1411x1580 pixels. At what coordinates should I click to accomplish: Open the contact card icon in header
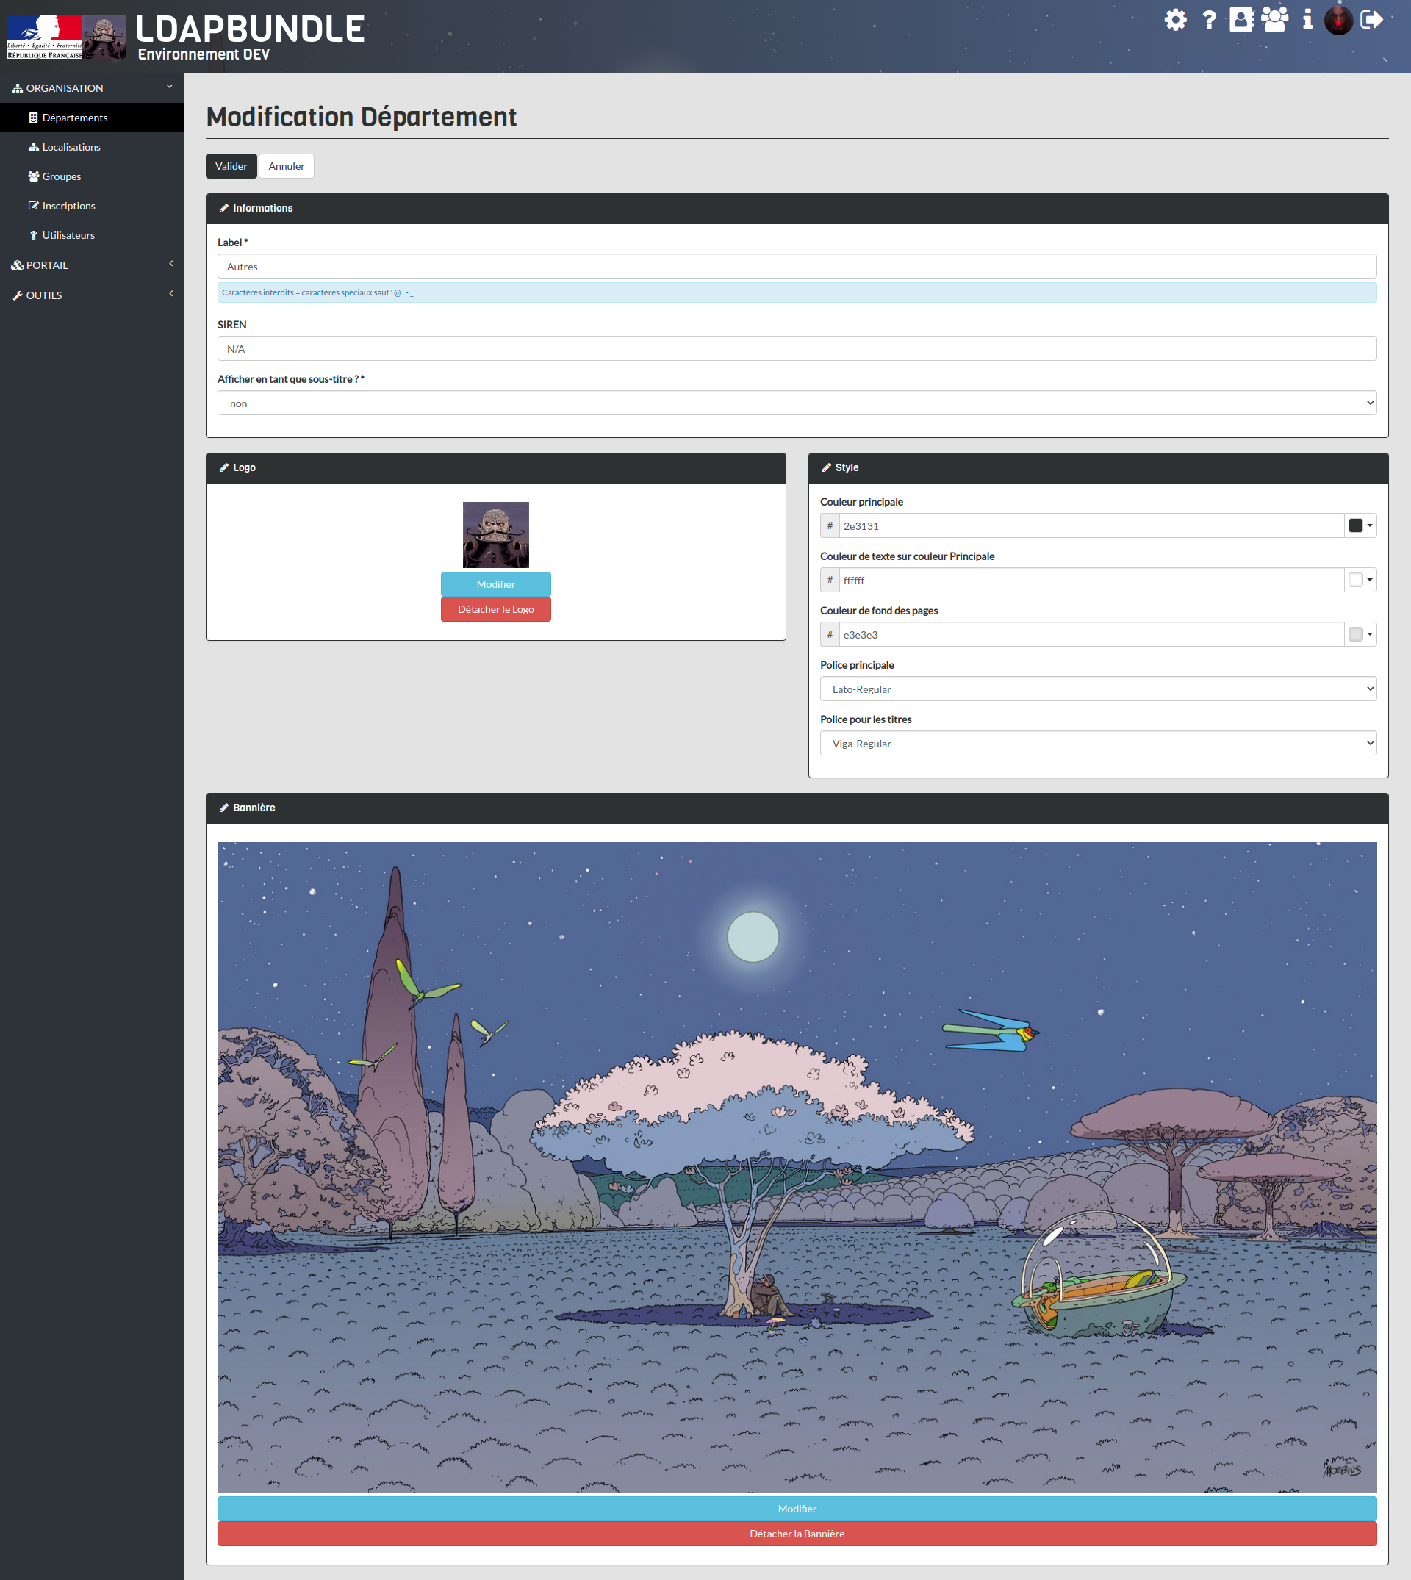click(x=1241, y=20)
